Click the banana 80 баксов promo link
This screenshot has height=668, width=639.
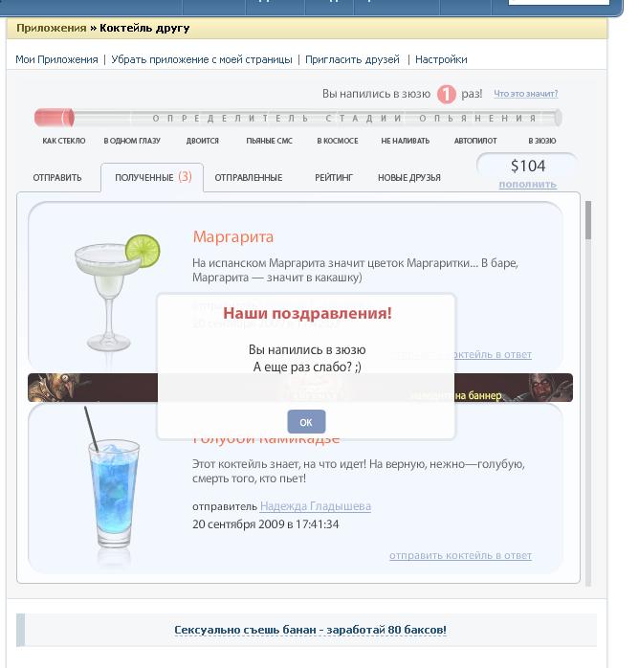pos(310,630)
